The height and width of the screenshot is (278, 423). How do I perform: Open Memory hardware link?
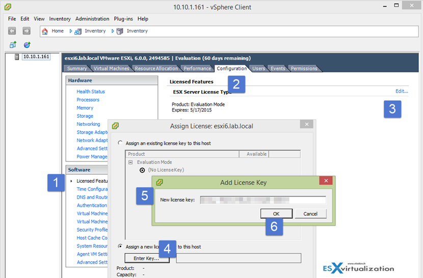(85, 108)
